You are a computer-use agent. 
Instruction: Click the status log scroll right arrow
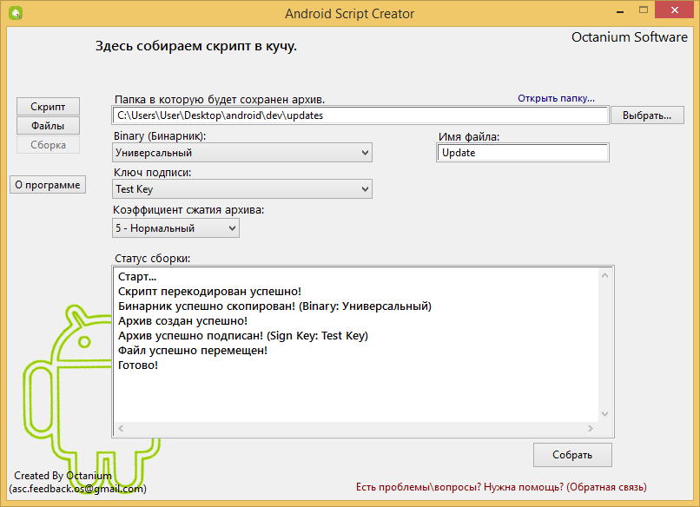click(591, 429)
